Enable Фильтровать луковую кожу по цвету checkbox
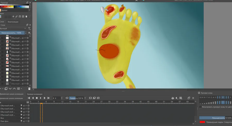Image resolution: width=232 pixels, height=126 pixels. coord(200,107)
